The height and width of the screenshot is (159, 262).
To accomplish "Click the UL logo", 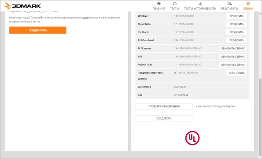I will point(192,138).
